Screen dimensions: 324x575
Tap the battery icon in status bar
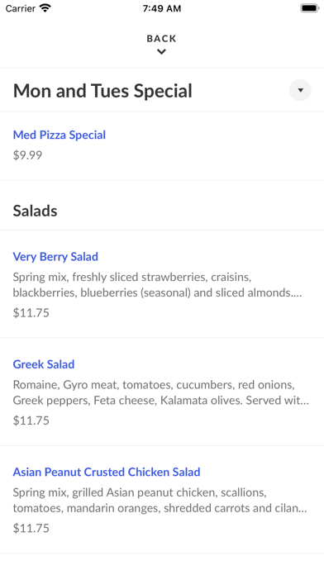[310, 8]
